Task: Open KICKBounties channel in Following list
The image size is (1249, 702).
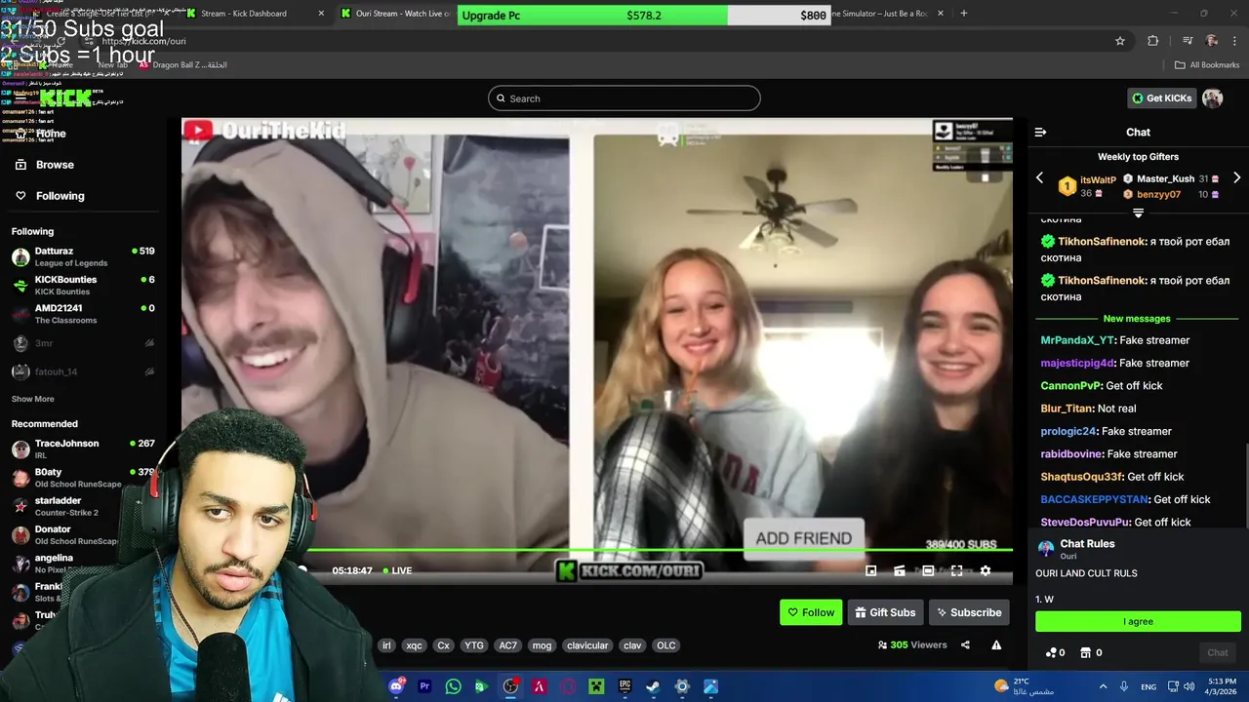Action: [x=83, y=285]
